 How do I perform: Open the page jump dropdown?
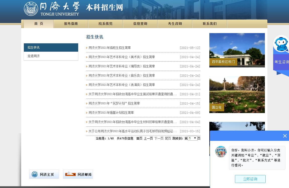192,138
